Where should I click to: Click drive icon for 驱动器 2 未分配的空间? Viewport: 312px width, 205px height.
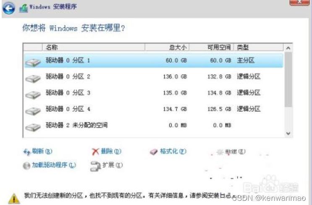(x=33, y=127)
